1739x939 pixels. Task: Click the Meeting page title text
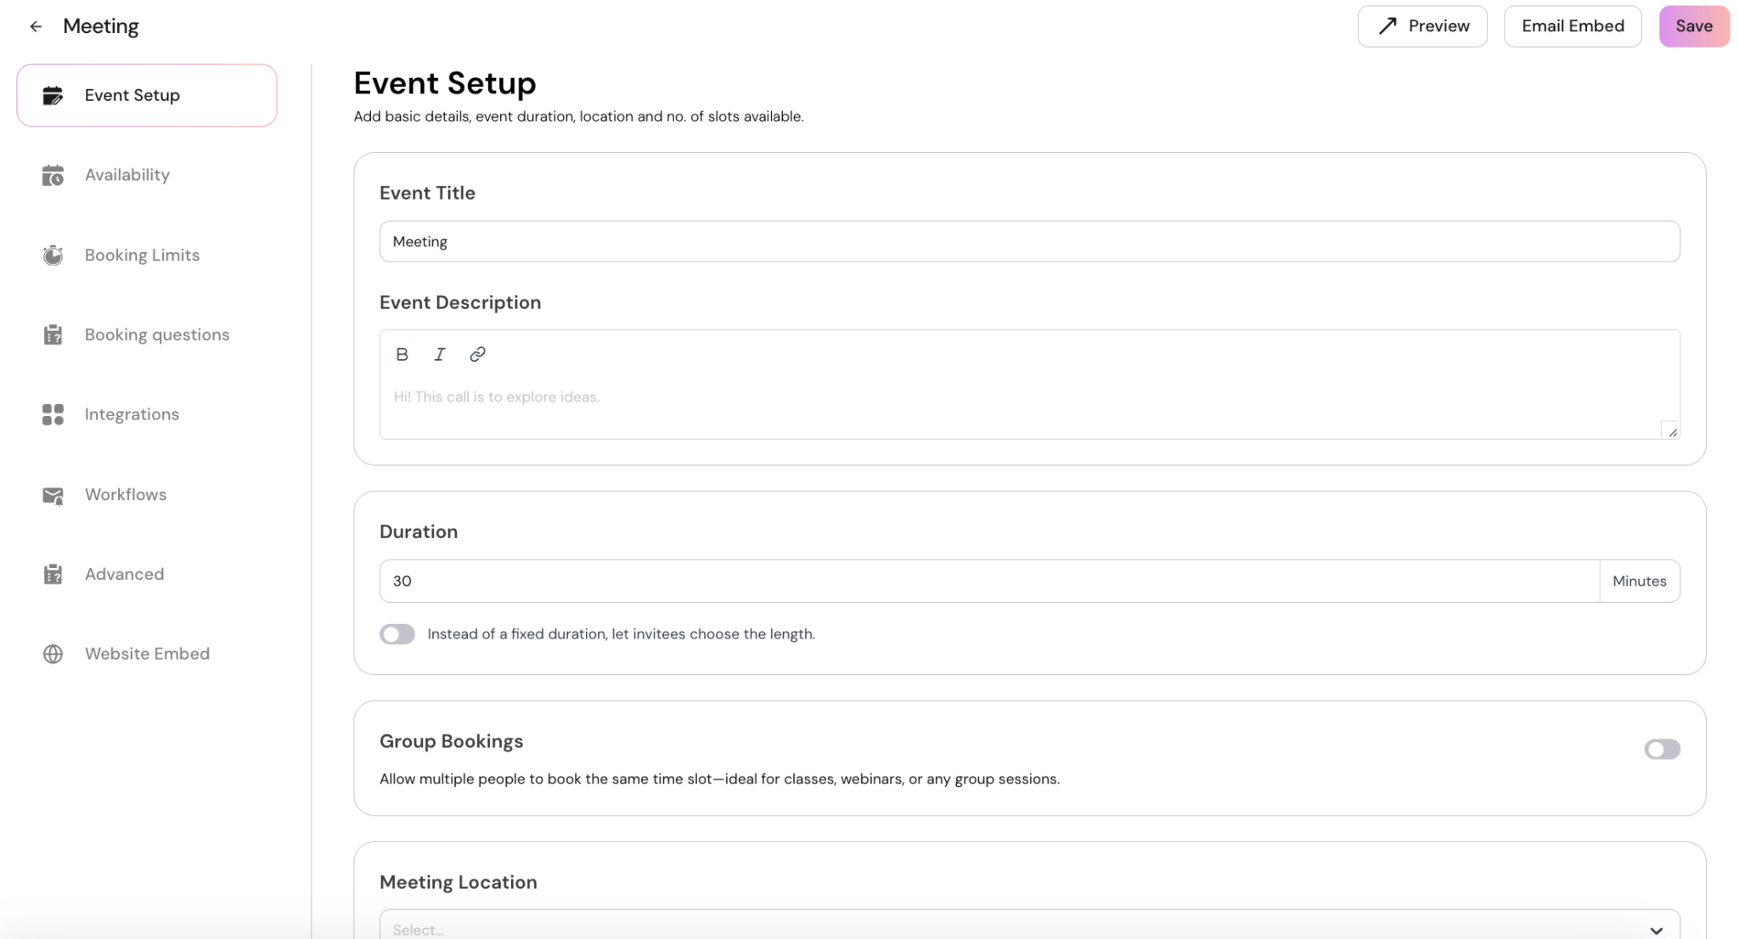click(x=101, y=26)
